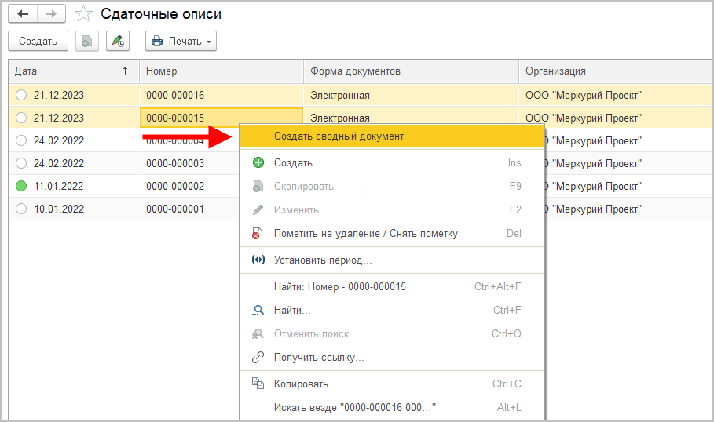Add the page to favorites with the star

(x=83, y=14)
